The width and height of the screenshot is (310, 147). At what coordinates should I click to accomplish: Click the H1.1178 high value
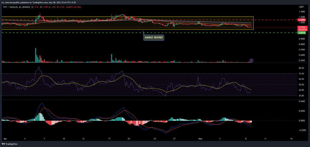[x=44, y=7]
